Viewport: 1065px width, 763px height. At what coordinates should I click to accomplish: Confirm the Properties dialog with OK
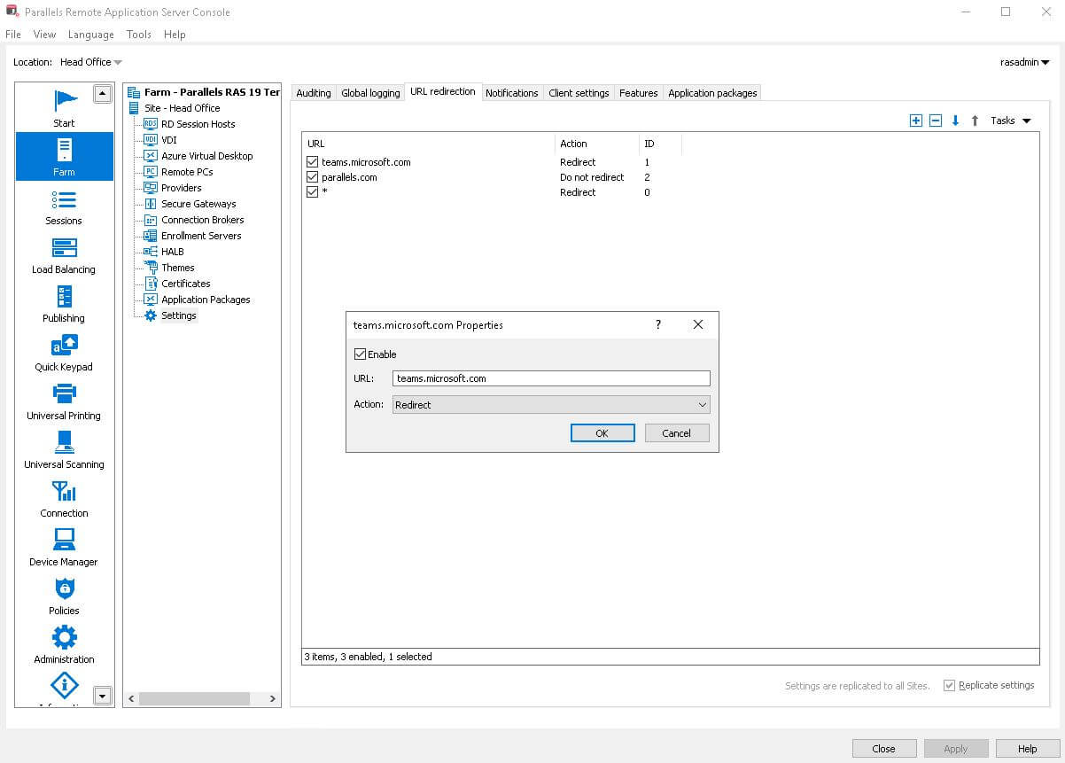(x=602, y=433)
